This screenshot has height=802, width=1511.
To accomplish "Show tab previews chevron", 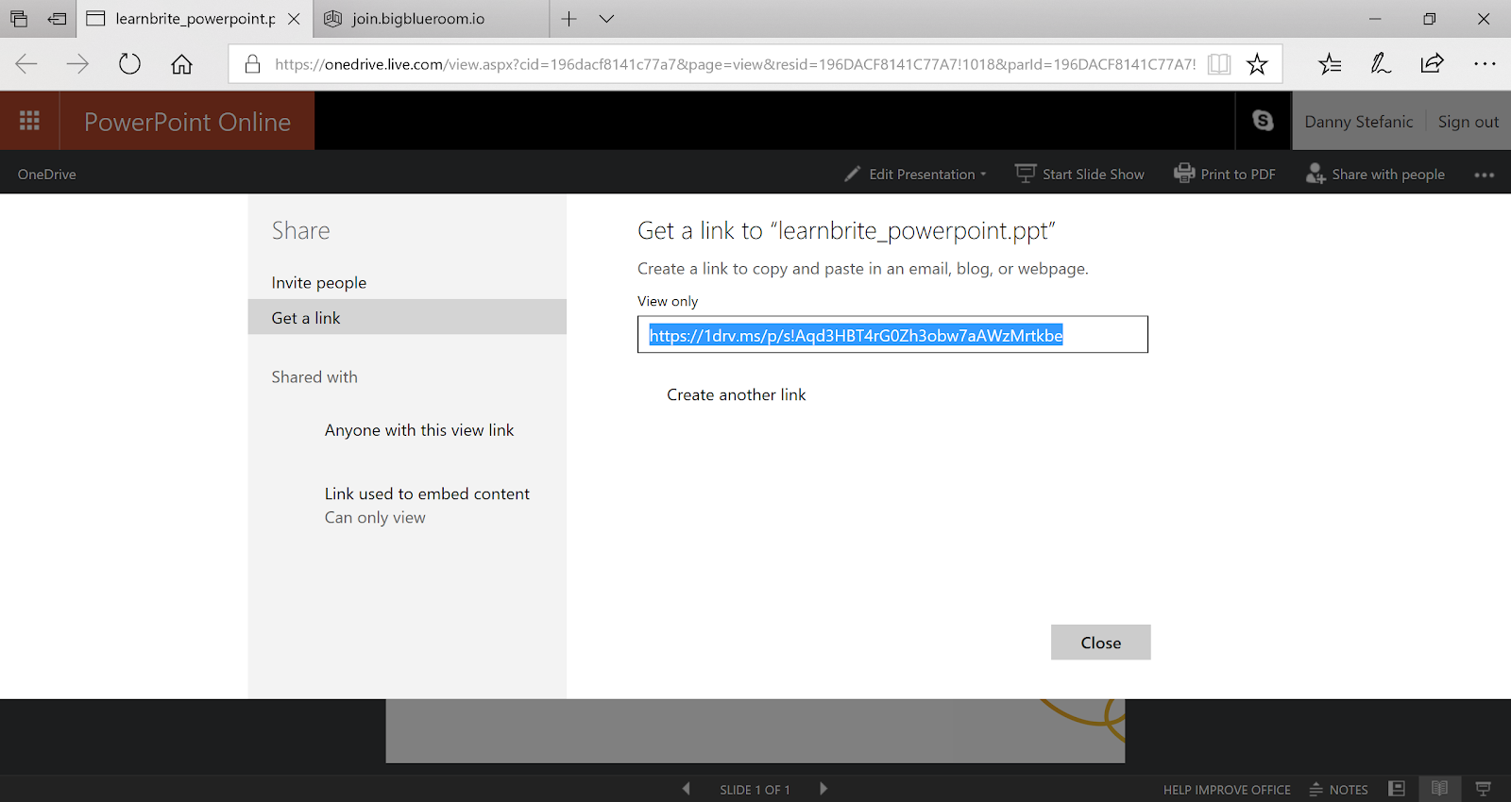I will point(606,19).
